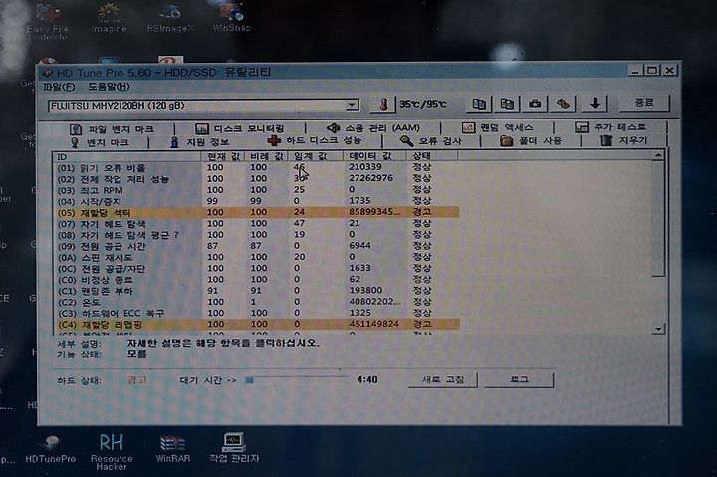717x477 pixels.
Task: Click the SMART list scroll down arrow
Action: (x=658, y=329)
